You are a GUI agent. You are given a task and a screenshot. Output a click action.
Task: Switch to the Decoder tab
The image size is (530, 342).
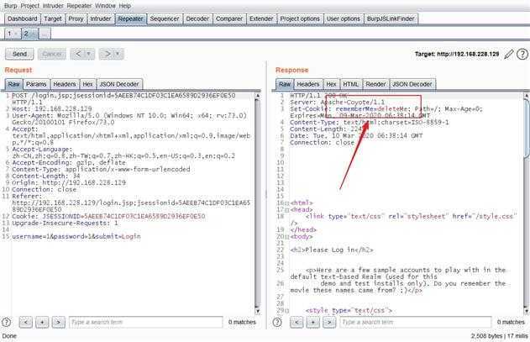[x=197, y=19]
